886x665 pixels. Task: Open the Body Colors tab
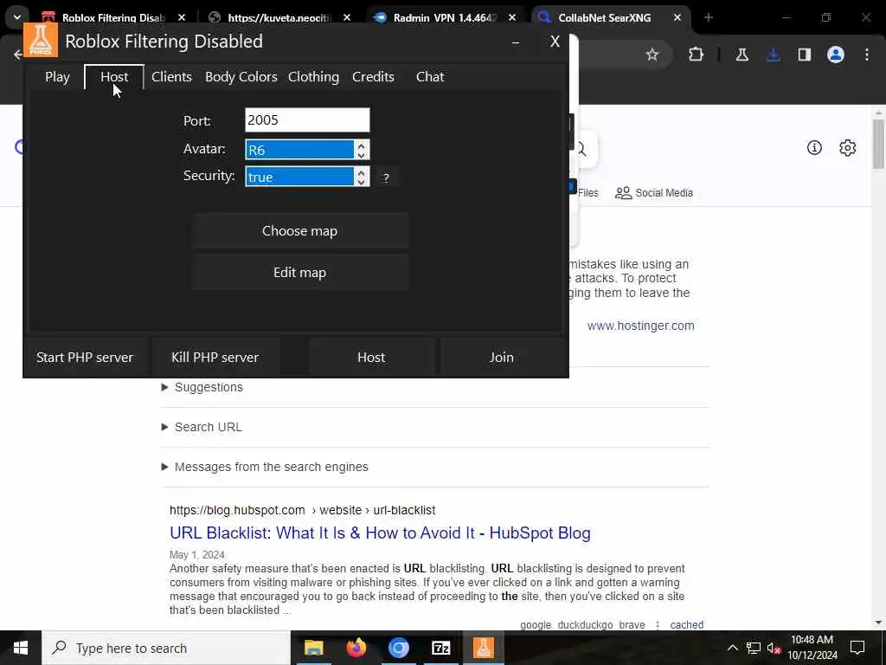pyautogui.click(x=241, y=77)
